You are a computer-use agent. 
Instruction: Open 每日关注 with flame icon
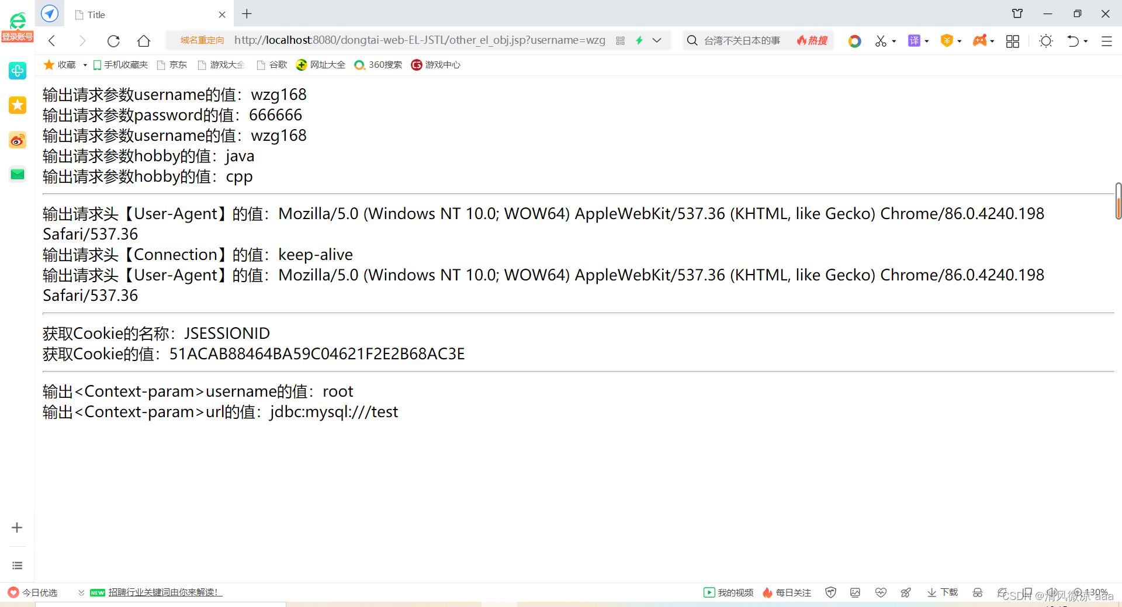[x=787, y=592]
